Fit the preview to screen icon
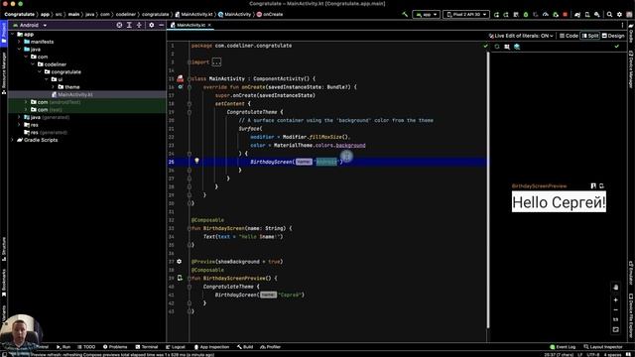The image size is (635, 357). tap(615, 330)
